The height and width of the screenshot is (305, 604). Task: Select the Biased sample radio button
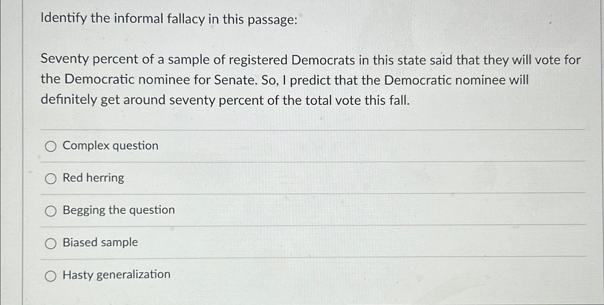pos(51,243)
